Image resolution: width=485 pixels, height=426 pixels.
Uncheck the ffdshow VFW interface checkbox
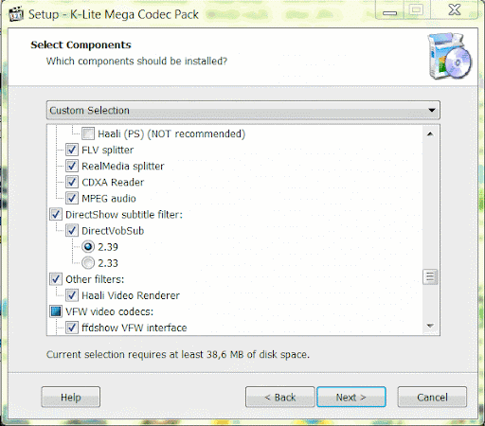[x=72, y=328]
